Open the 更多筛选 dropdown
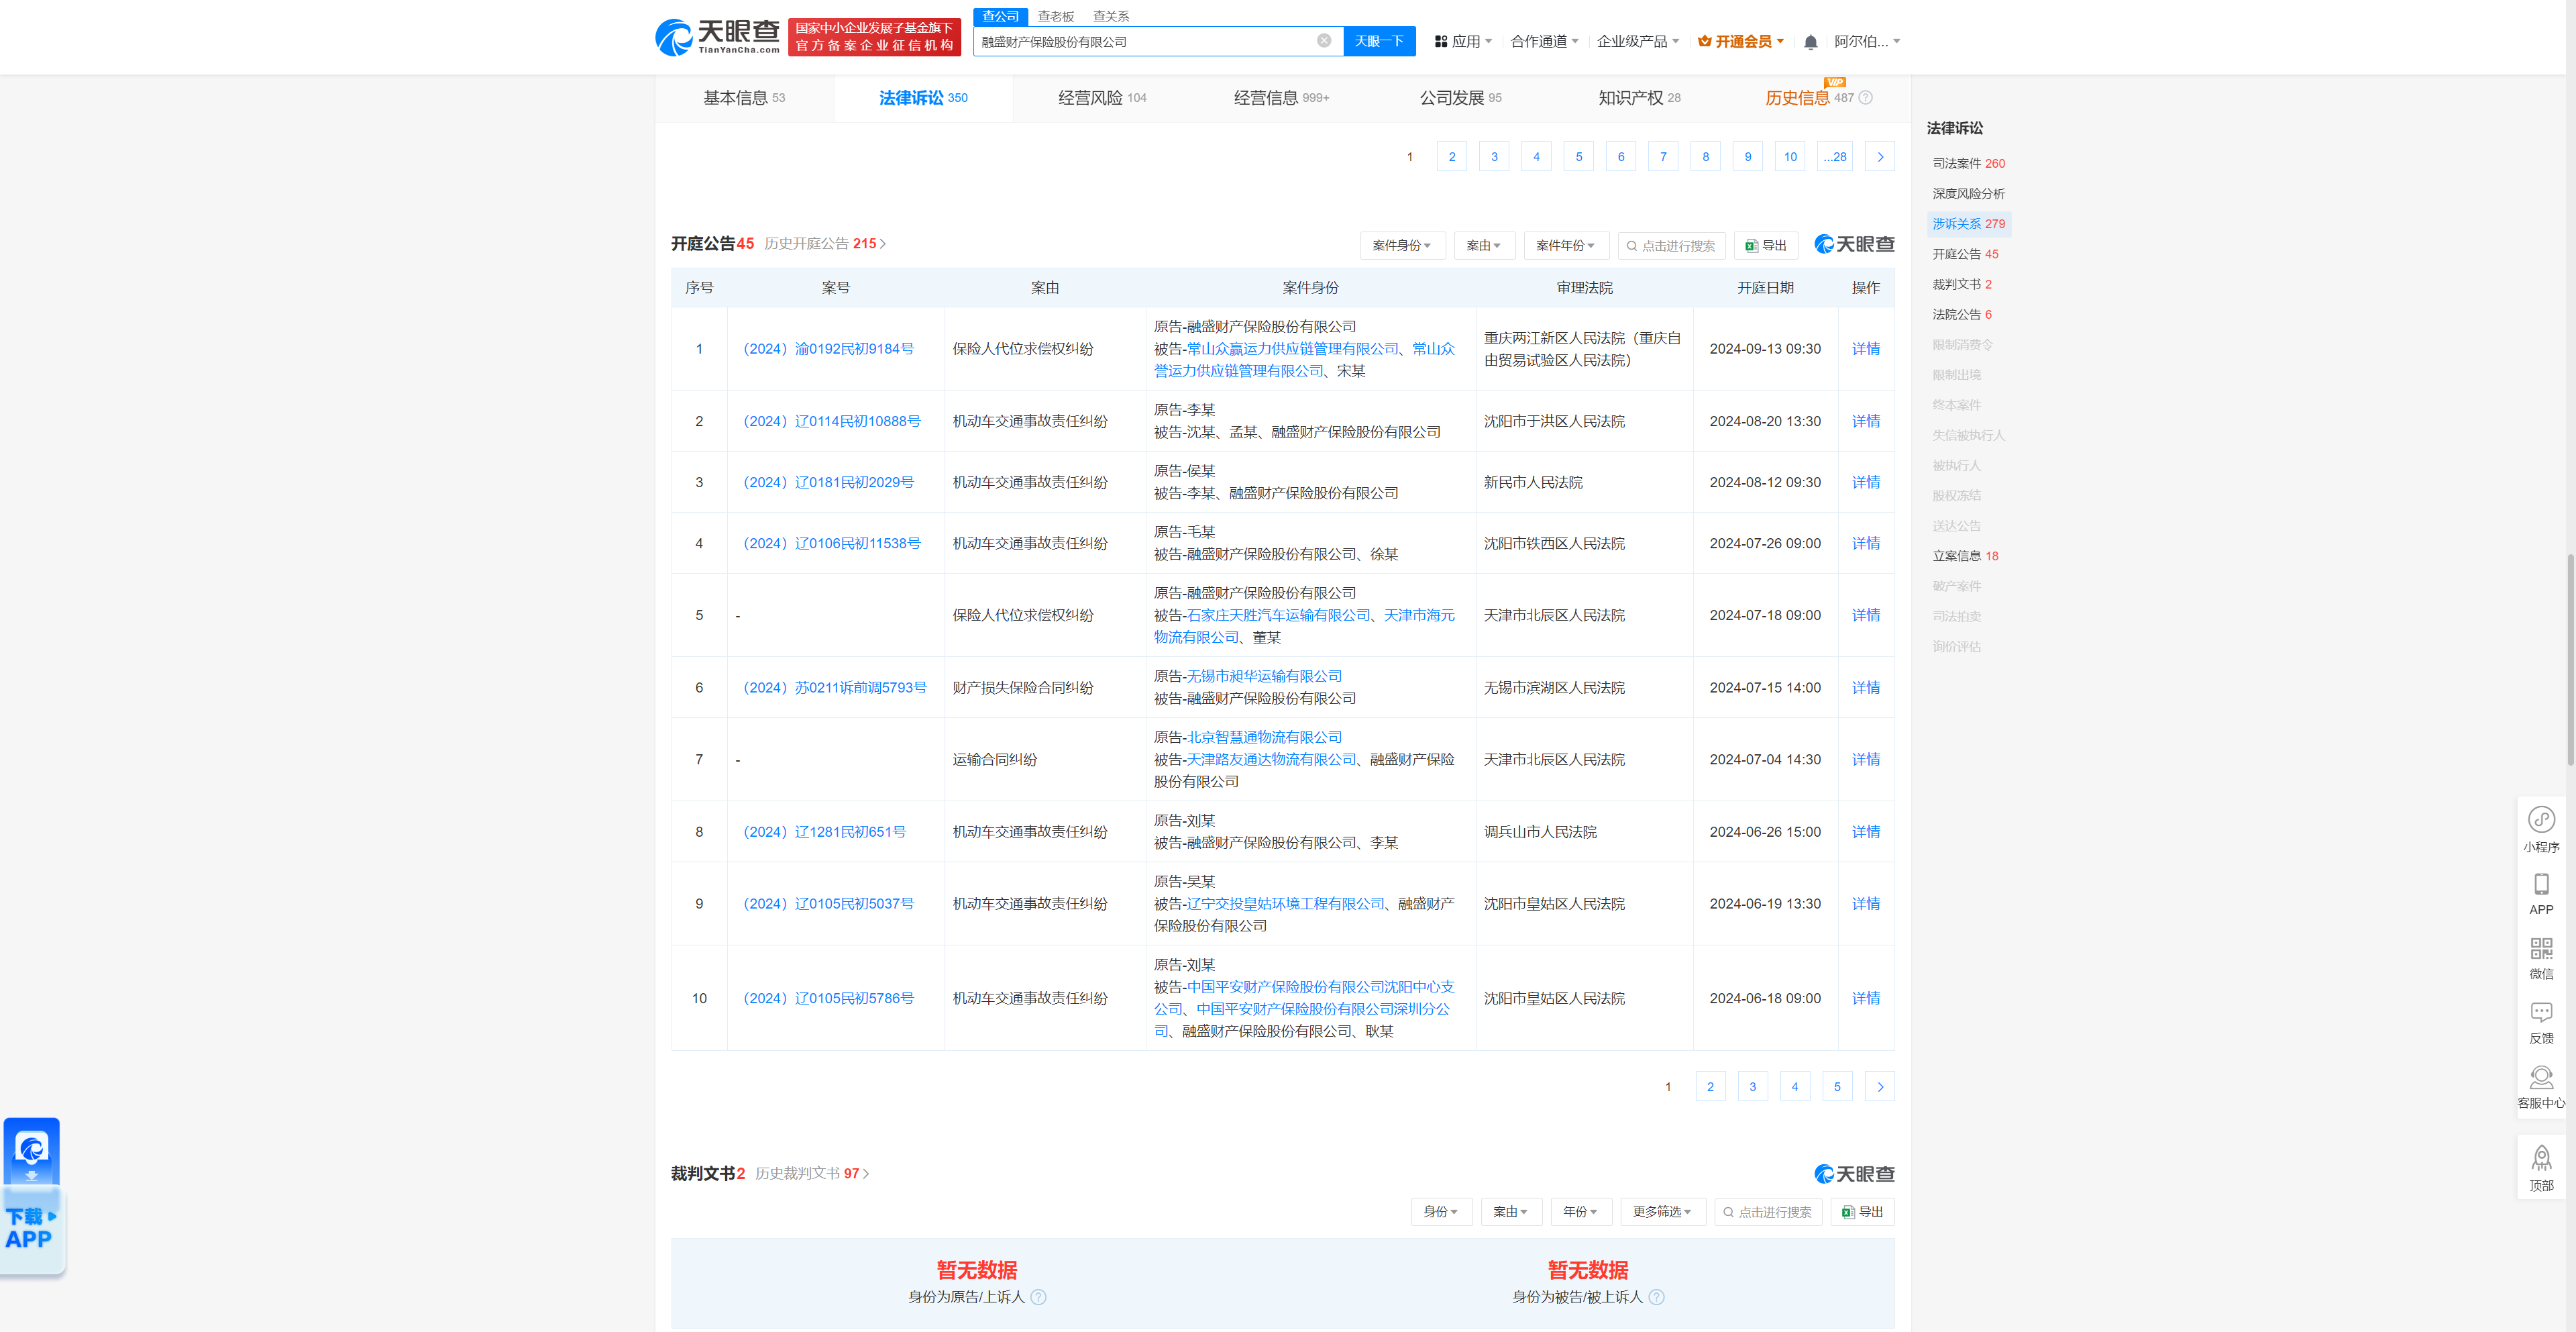2576x1332 pixels. click(x=1662, y=1212)
